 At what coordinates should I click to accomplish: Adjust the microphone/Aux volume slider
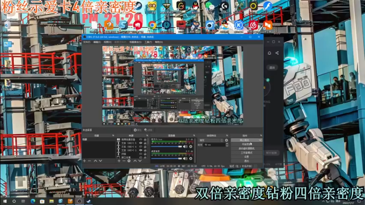click(x=167, y=146)
